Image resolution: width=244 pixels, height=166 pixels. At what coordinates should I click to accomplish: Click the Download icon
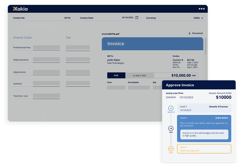pyautogui.click(x=189, y=33)
